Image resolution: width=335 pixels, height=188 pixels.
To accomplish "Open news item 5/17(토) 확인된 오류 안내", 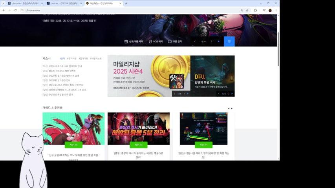I will click(x=58, y=94).
